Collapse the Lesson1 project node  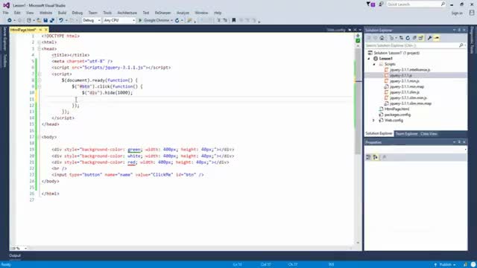pyautogui.click(x=369, y=59)
